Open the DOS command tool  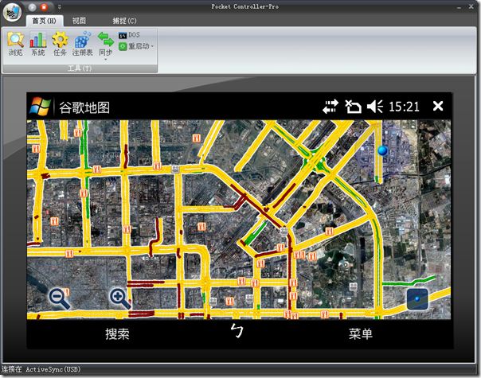(x=129, y=35)
